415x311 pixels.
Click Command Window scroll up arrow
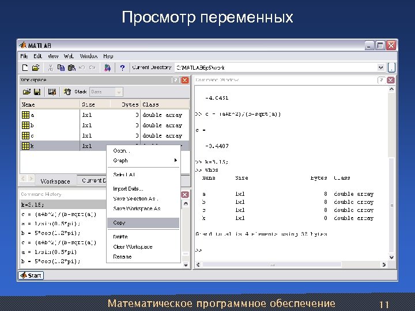tap(391, 89)
